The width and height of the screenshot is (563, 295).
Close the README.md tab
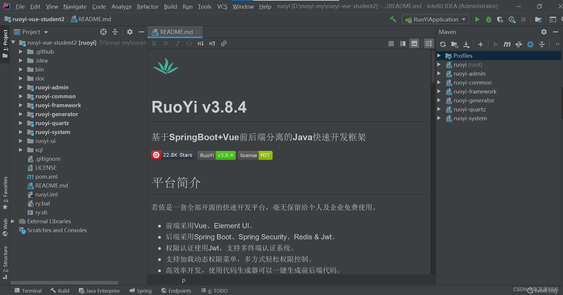point(198,32)
